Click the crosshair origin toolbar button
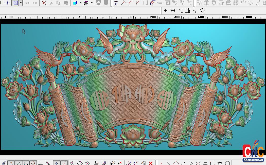The height and width of the screenshot is (165, 266). click(8, 3)
